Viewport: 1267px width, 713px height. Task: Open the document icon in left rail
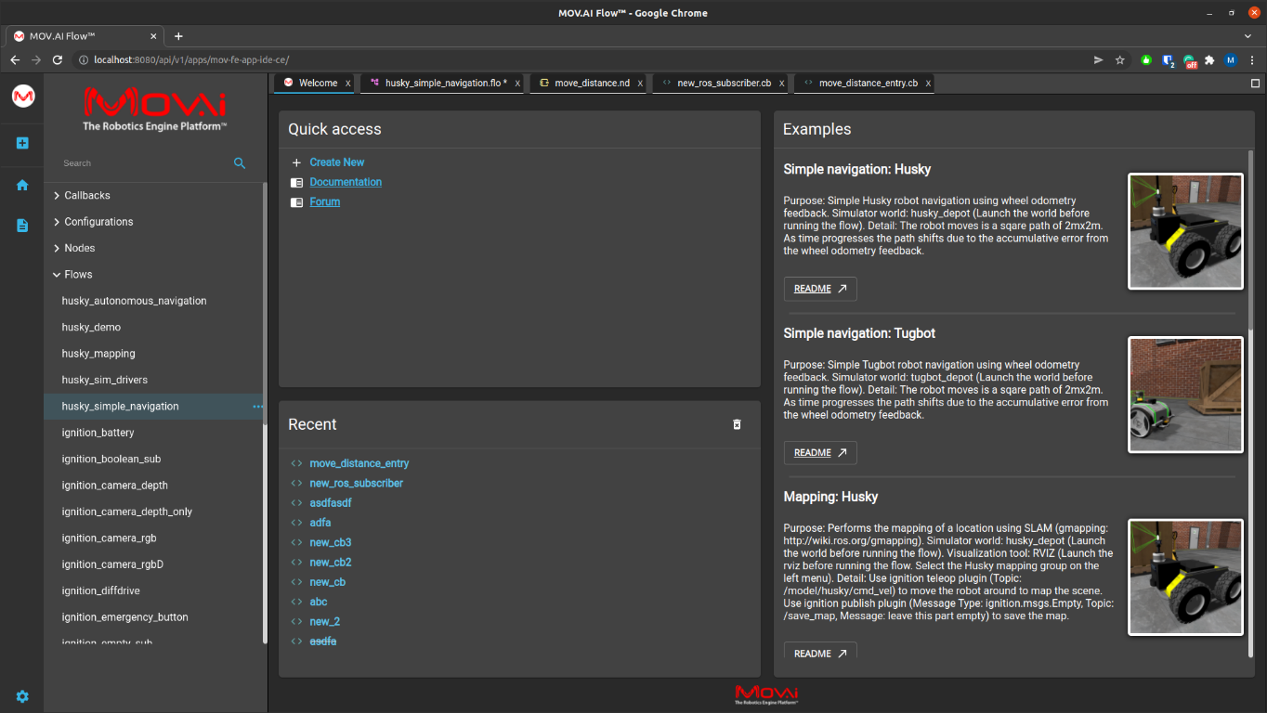22,226
